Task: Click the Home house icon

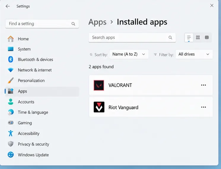Action: coord(11,39)
